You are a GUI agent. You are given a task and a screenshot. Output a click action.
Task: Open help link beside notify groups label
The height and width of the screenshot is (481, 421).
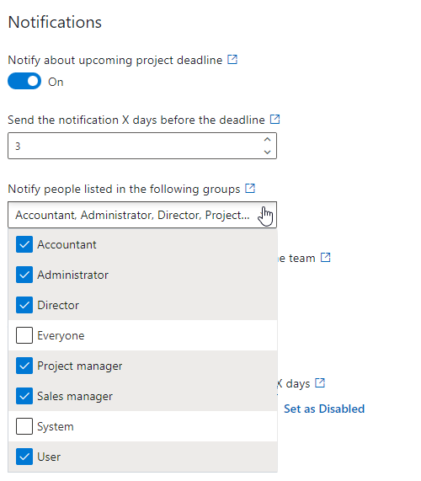[x=250, y=188]
